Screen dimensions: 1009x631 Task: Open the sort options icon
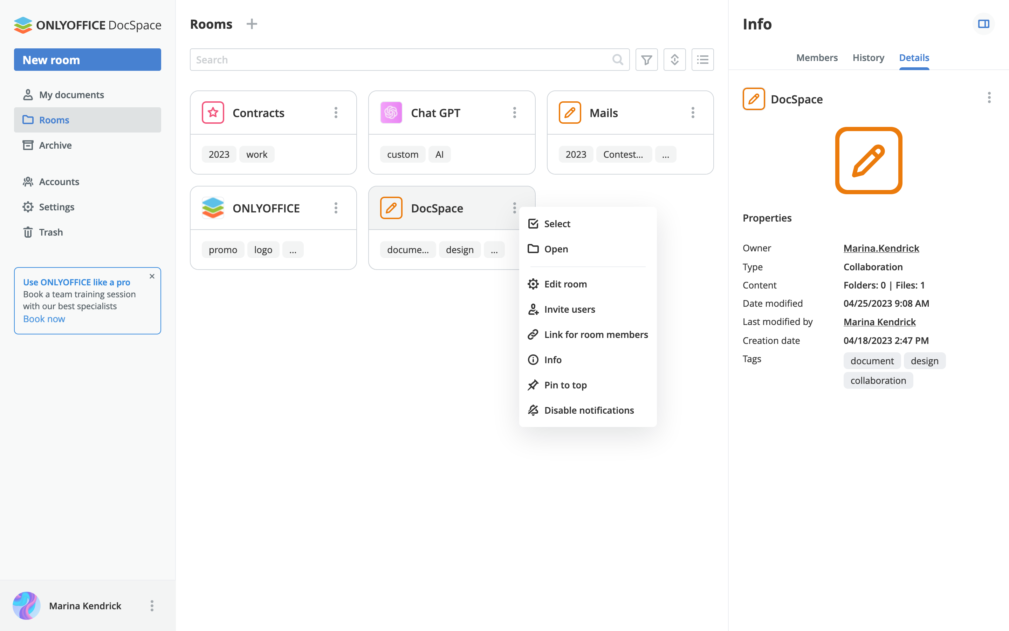coord(674,60)
